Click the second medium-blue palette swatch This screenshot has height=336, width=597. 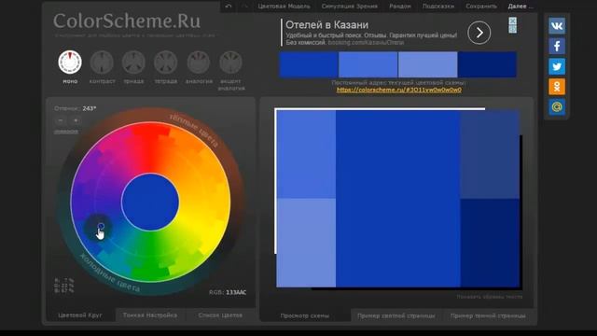[368, 64]
